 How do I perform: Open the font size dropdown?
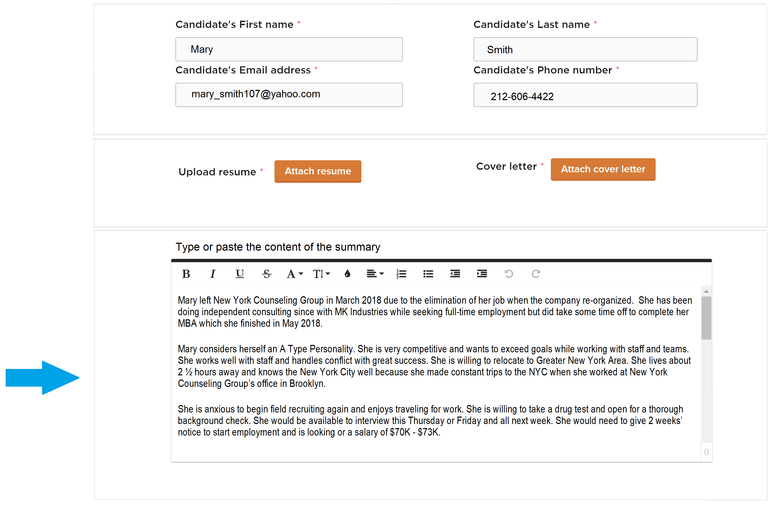point(321,274)
